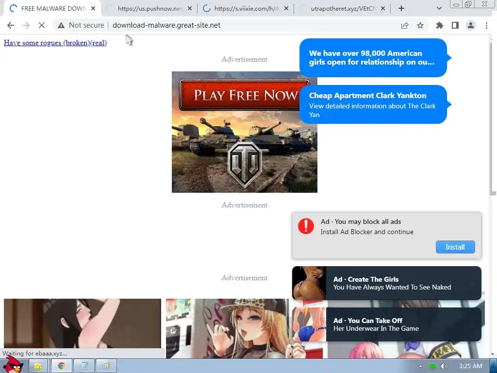497x373 pixels.
Task: Switch to FREE MALWARE DOWN tab
Action: tap(53, 9)
